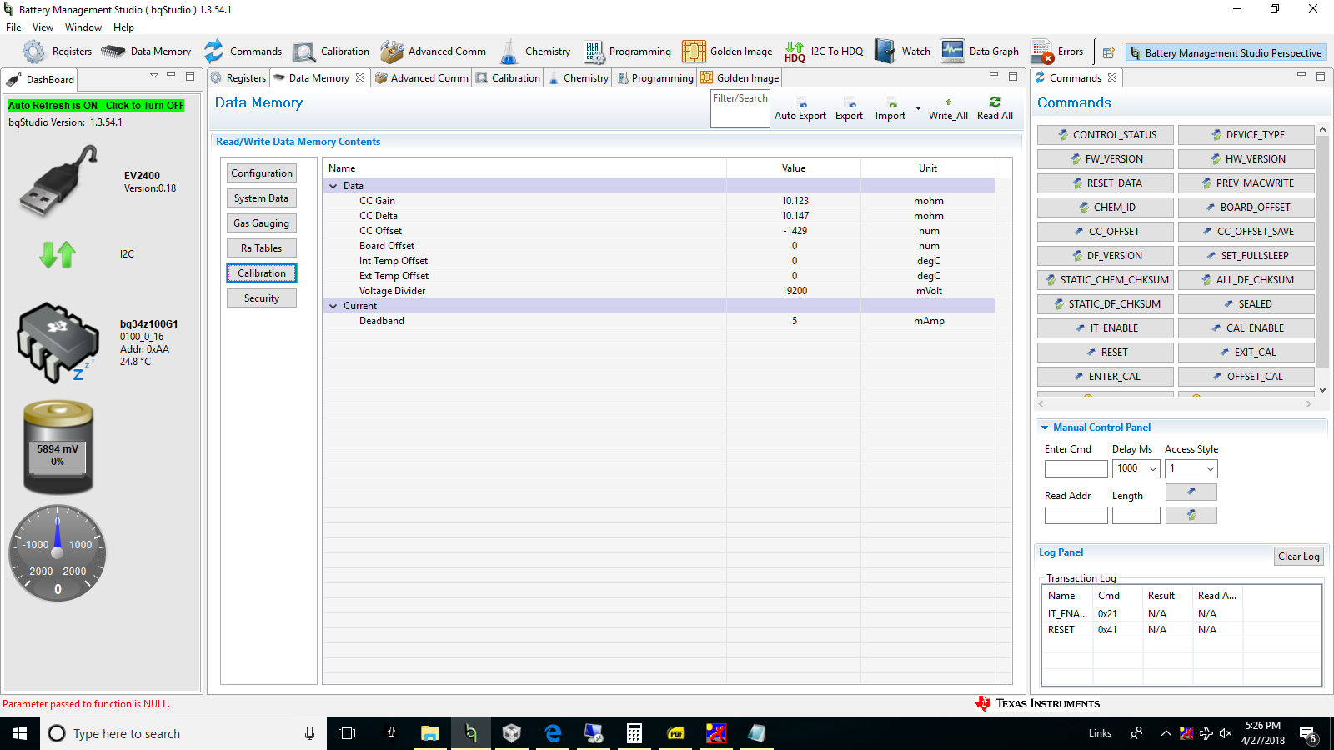Open the Window menu

coord(83,27)
